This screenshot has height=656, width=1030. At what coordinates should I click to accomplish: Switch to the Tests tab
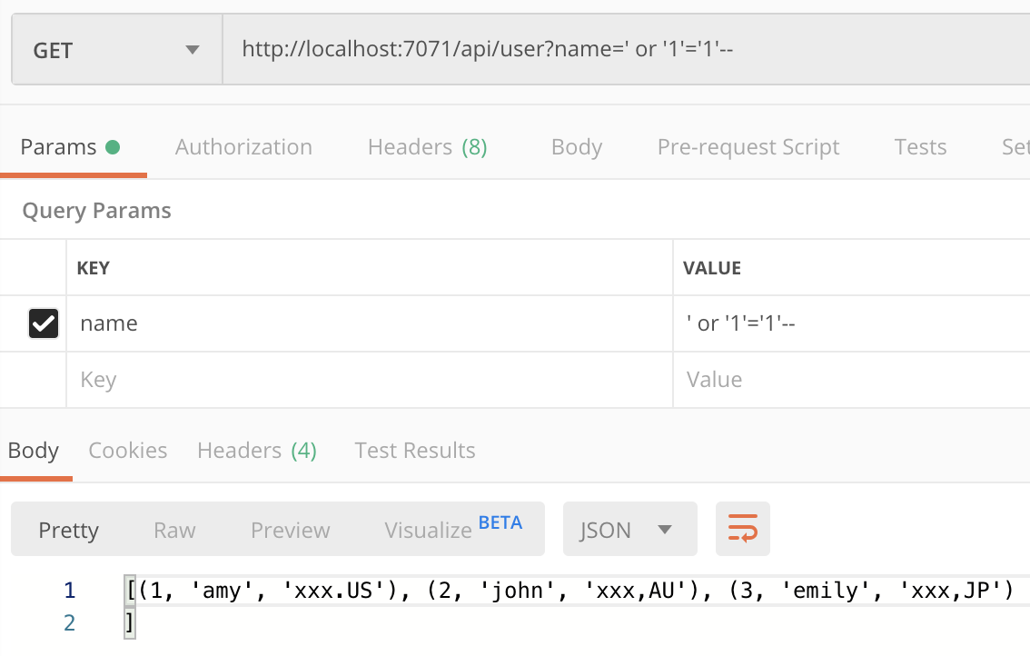coord(920,146)
